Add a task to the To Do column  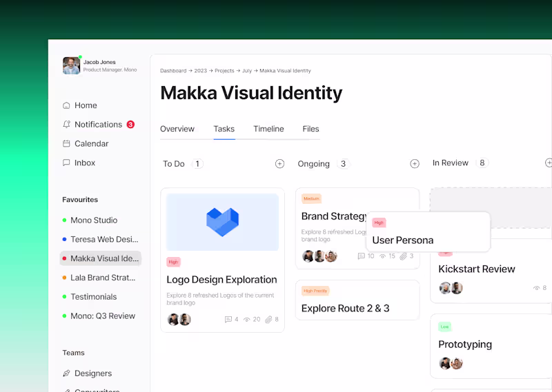(279, 164)
